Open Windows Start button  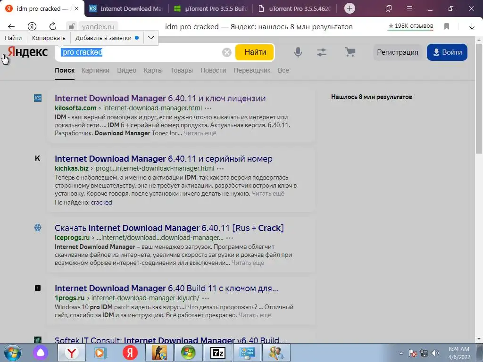point(13,353)
